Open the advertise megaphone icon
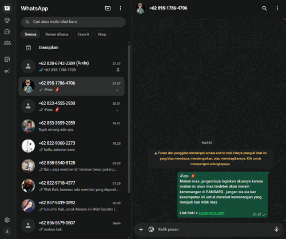Viewport: 286px width, 239px height. pos(7,71)
